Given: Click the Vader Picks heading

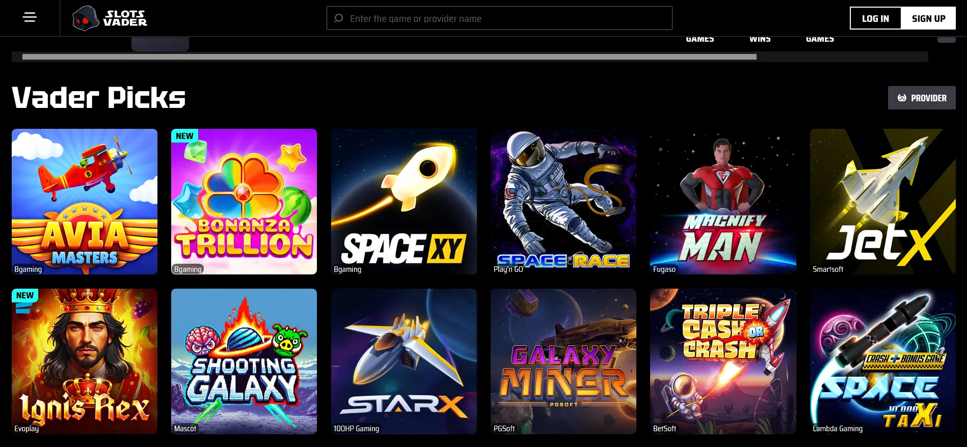Looking at the screenshot, I should tap(99, 98).
